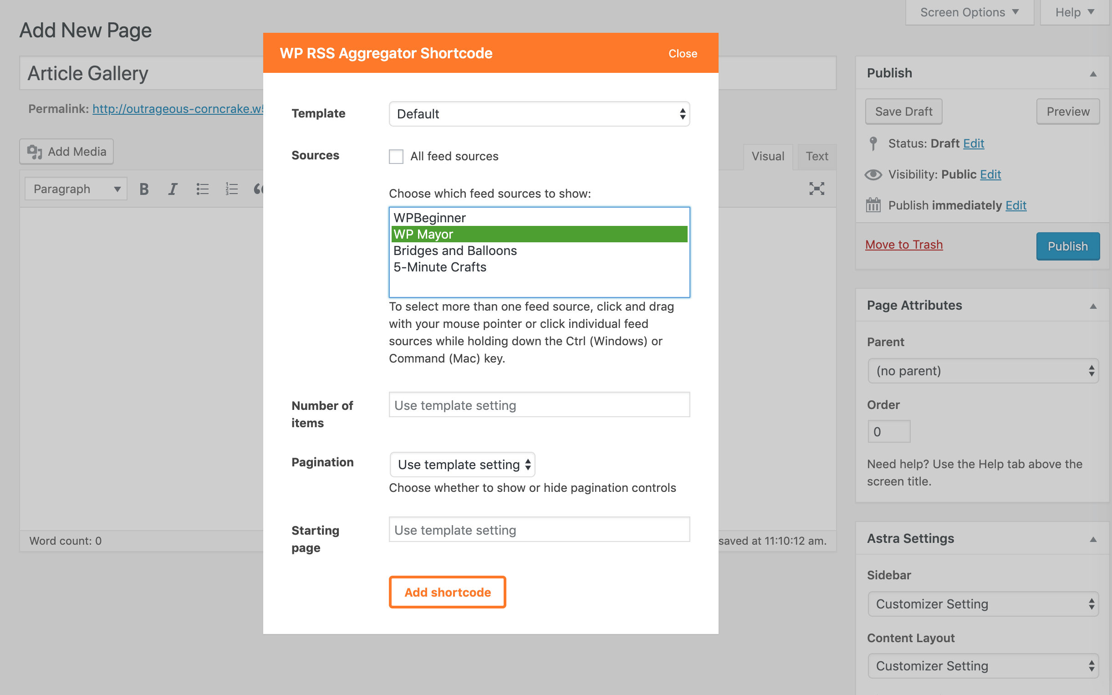Select 5-Minute Crafts feed source

[x=540, y=267]
